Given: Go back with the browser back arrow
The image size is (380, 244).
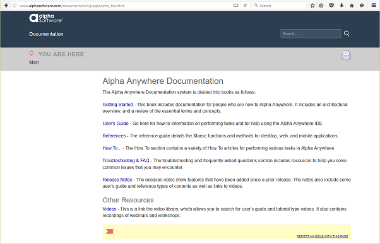Looking at the screenshot, I should click(6, 5).
